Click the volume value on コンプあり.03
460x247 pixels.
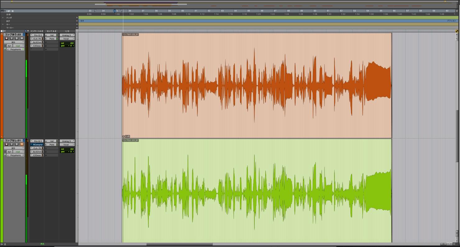(x=71, y=43)
